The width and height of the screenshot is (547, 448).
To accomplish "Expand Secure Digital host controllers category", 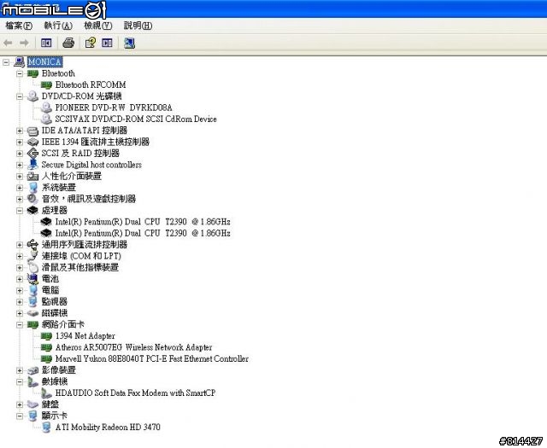I will [20, 165].
